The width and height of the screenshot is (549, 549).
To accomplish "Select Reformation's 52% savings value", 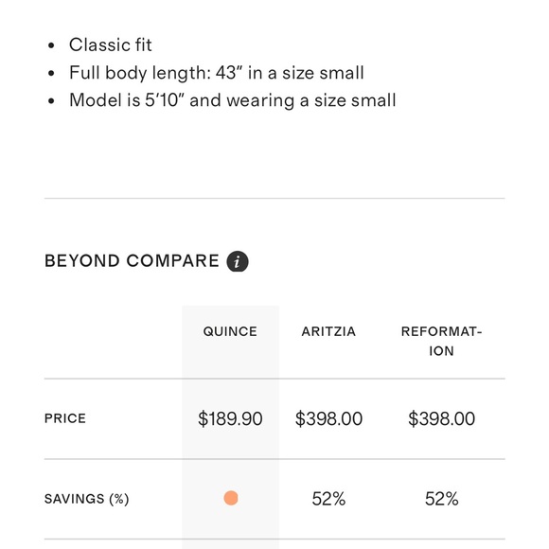I will point(441,499).
